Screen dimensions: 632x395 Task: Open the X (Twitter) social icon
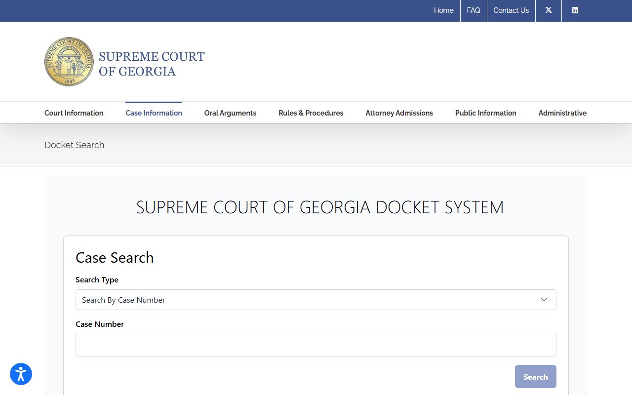(x=549, y=10)
